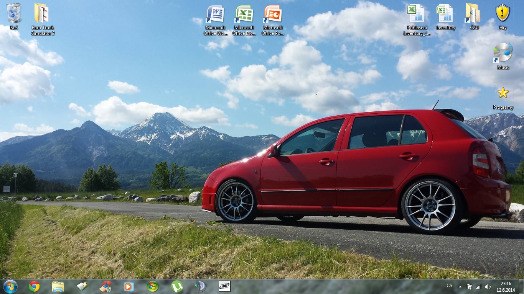Viewport: 524px width, 294px height.
Task: Click the white X icon in the taskbar
Action: pyautogui.click(x=224, y=286)
